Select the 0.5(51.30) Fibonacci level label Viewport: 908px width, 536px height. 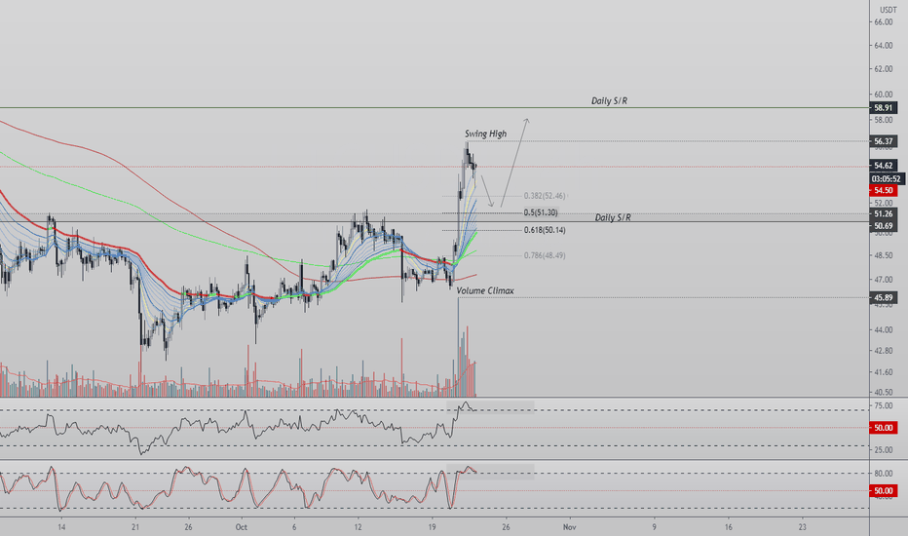[x=541, y=212]
